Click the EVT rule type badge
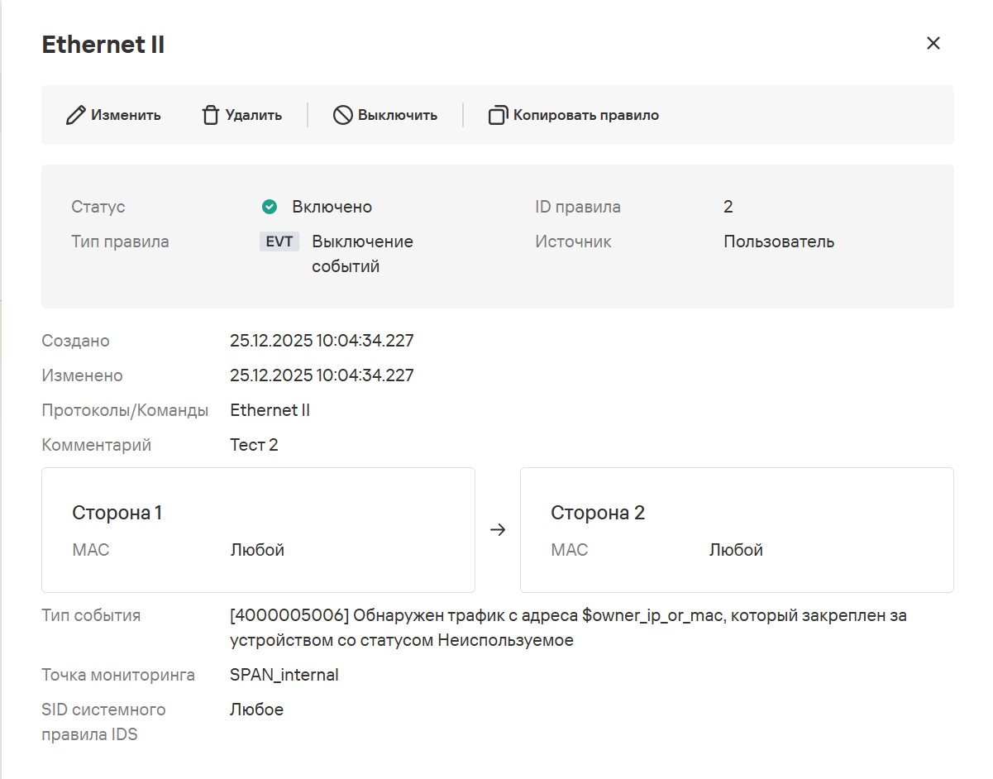Image resolution: width=993 pixels, height=779 pixels. tap(279, 242)
